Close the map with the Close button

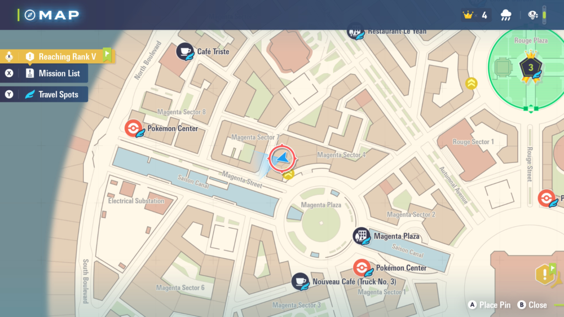[532, 305]
